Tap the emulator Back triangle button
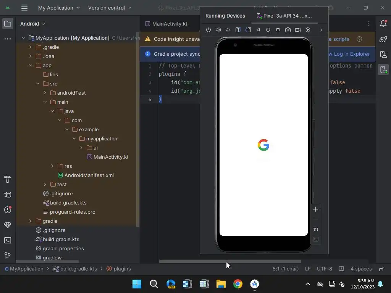The height and width of the screenshot is (293, 391). coord(258,30)
